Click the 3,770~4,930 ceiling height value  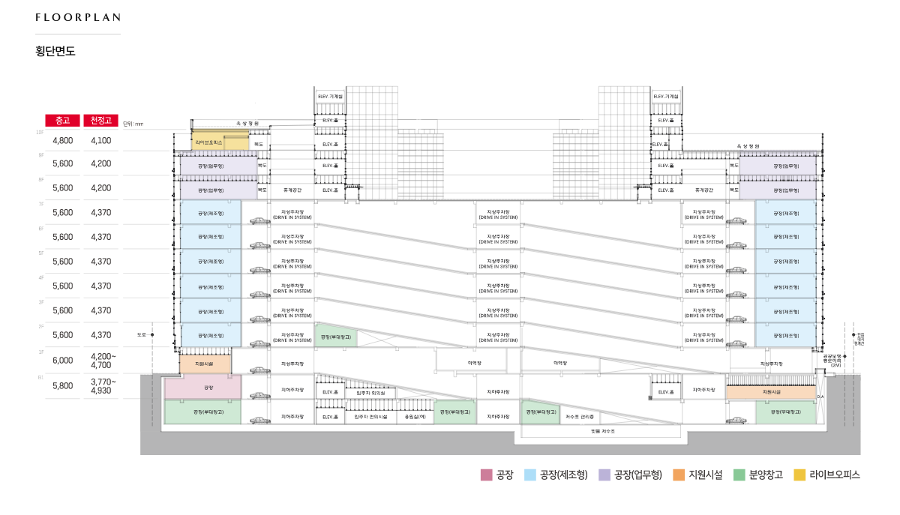point(102,386)
